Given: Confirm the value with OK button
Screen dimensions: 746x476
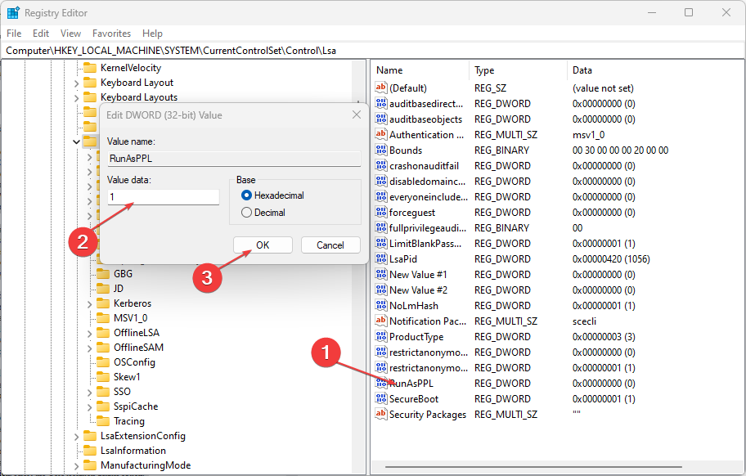Looking at the screenshot, I should (263, 245).
